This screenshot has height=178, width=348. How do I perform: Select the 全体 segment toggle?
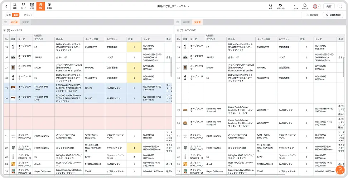click(x=9, y=15)
